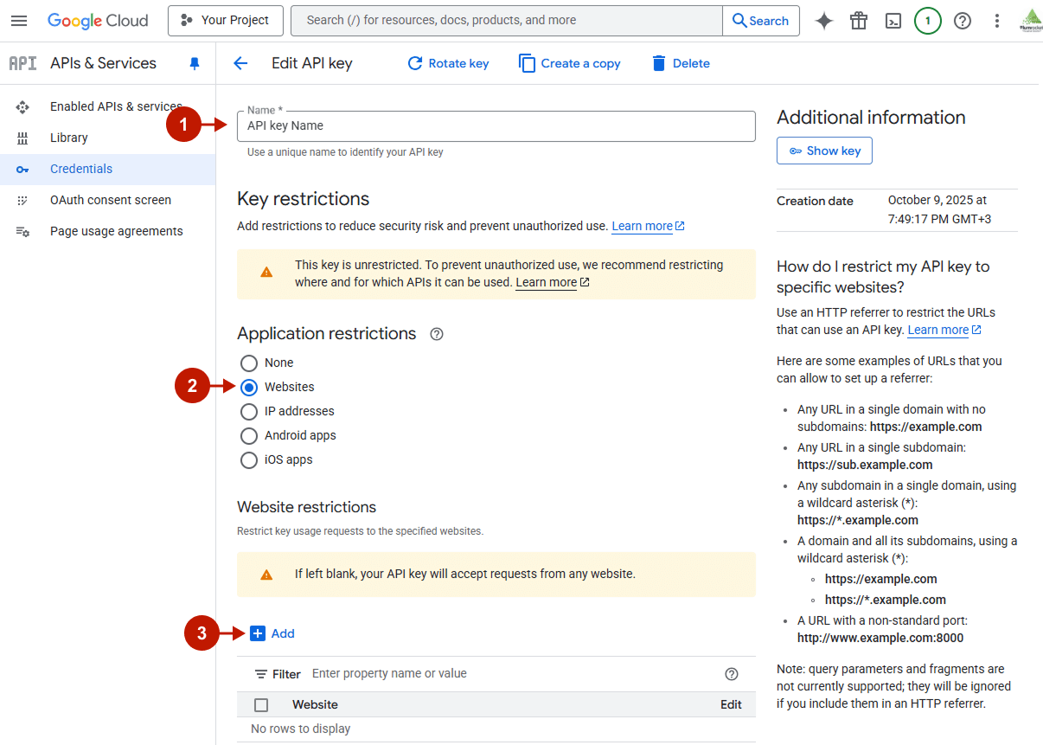Pin APIs & Services to the navigation
The image size is (1043, 745).
pos(194,63)
